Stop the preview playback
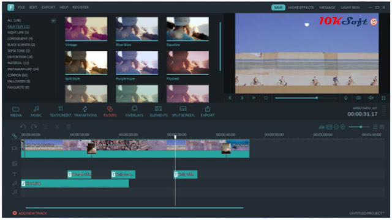 [x=266, y=98]
